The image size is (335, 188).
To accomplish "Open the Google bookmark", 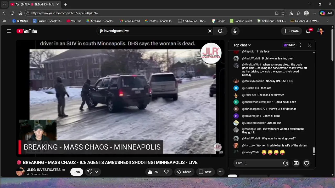I will pyautogui.click(x=218, y=21).
